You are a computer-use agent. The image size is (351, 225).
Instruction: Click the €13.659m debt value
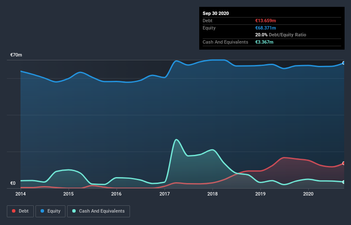tap(265, 21)
